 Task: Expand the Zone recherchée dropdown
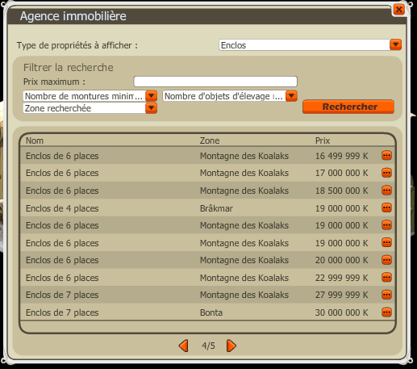(x=151, y=108)
